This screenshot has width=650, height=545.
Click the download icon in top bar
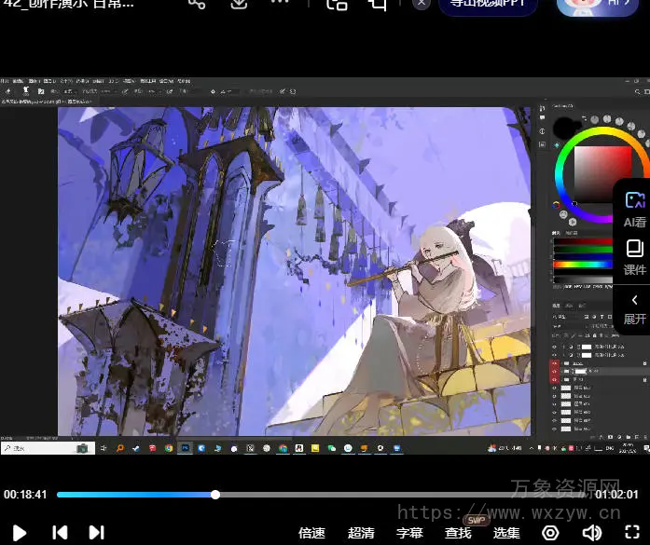[x=239, y=4]
